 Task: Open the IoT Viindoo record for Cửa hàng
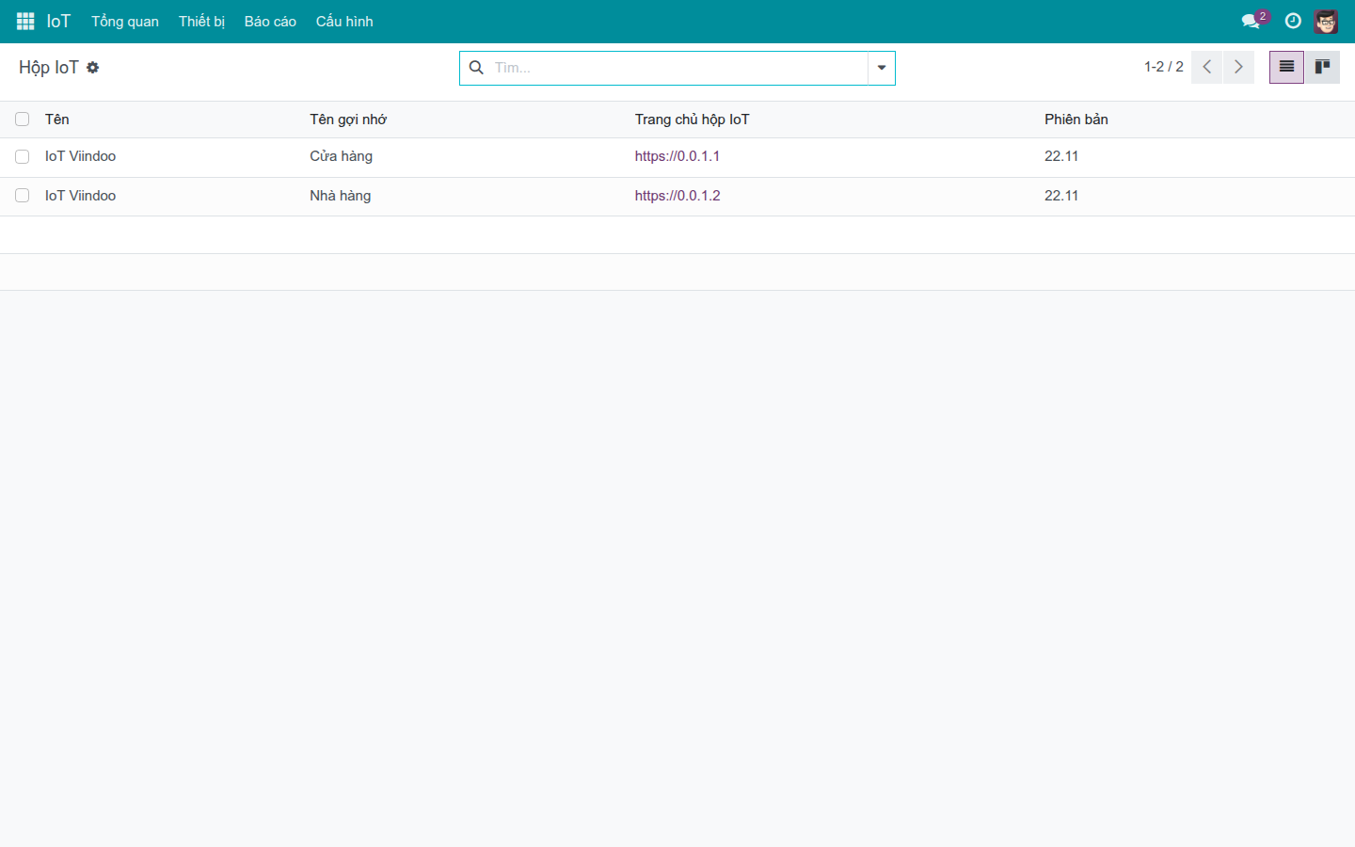pyautogui.click(x=81, y=156)
